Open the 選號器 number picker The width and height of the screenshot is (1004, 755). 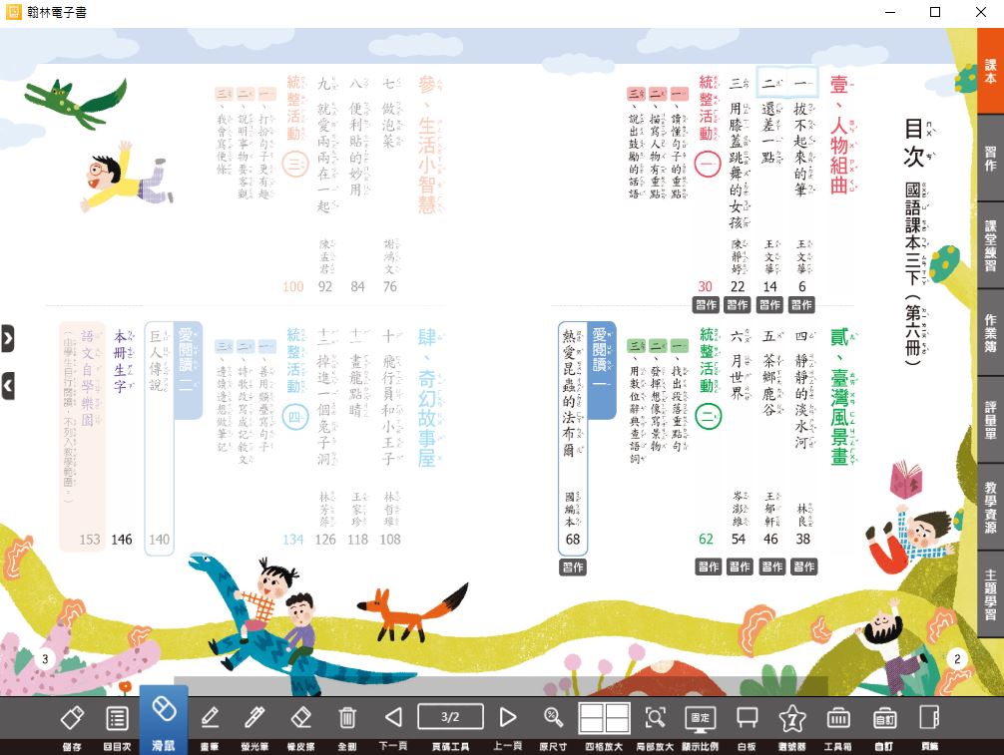click(791, 719)
